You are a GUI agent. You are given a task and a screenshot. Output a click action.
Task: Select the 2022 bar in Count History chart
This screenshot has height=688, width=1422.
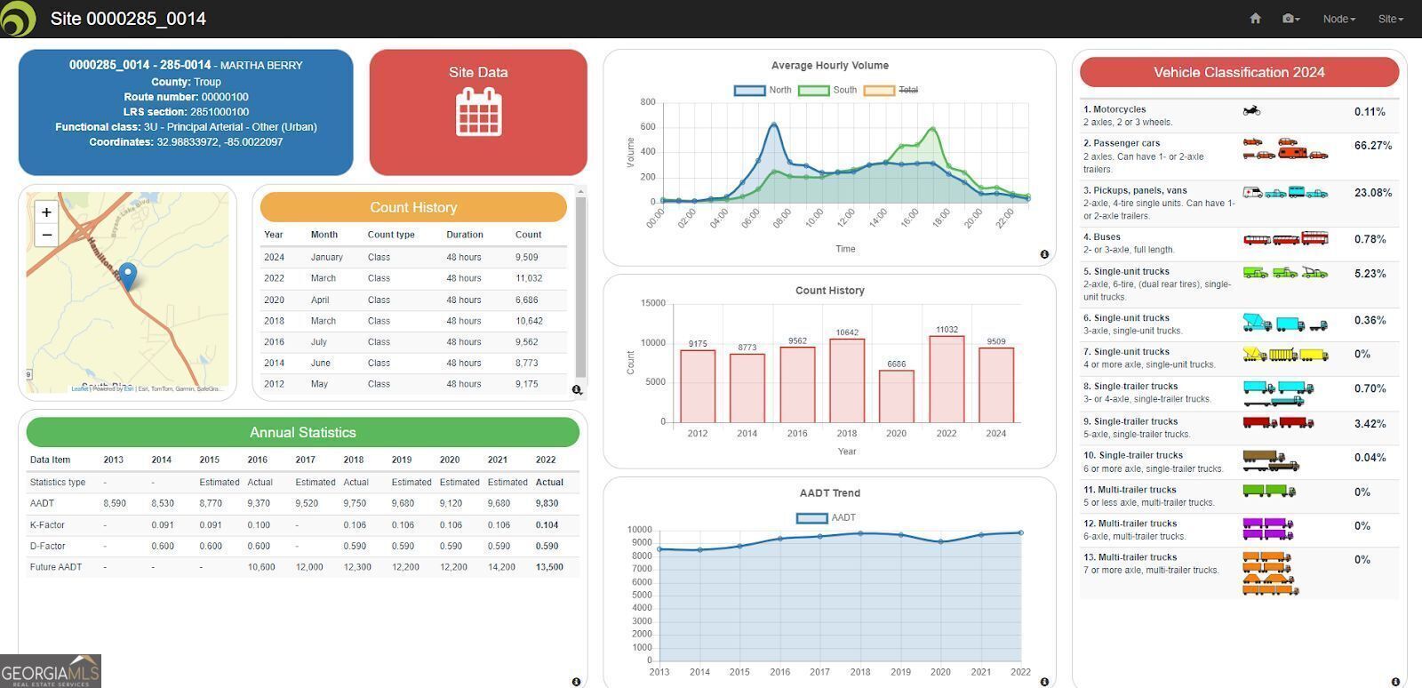pyautogui.click(x=947, y=379)
